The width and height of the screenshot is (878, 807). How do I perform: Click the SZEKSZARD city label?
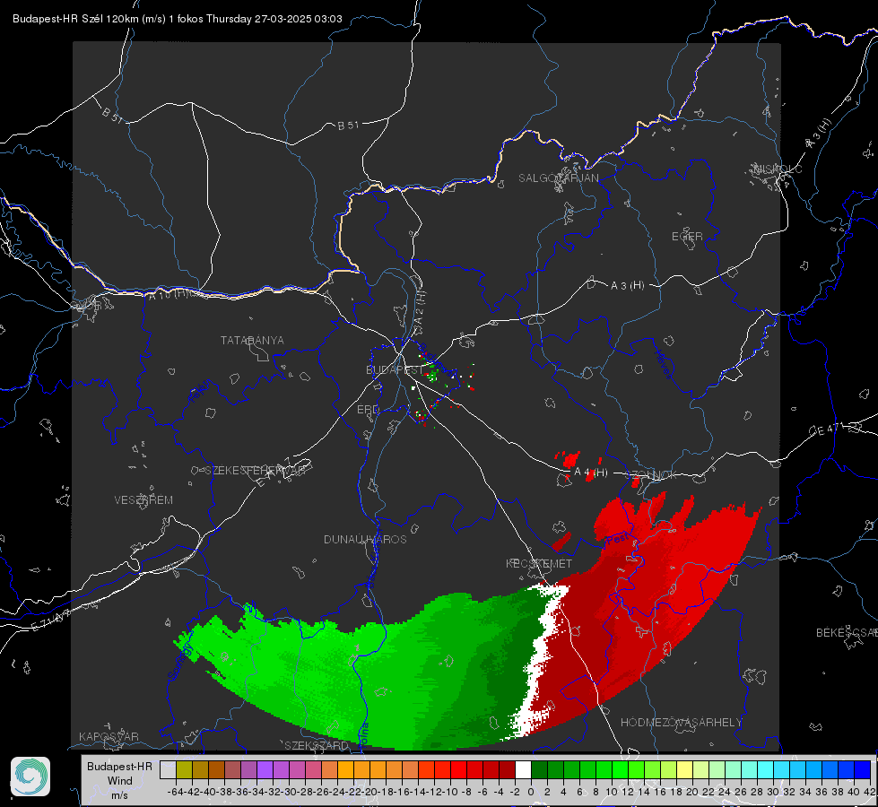(x=317, y=745)
